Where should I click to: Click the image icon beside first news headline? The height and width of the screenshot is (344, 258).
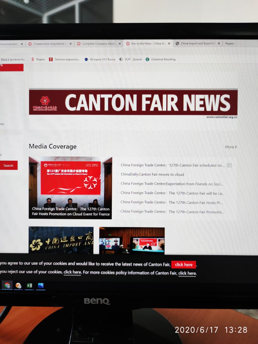tap(229, 165)
